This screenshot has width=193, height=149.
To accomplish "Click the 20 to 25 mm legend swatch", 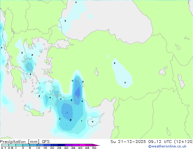I will pyautogui.click(x=54, y=145).
